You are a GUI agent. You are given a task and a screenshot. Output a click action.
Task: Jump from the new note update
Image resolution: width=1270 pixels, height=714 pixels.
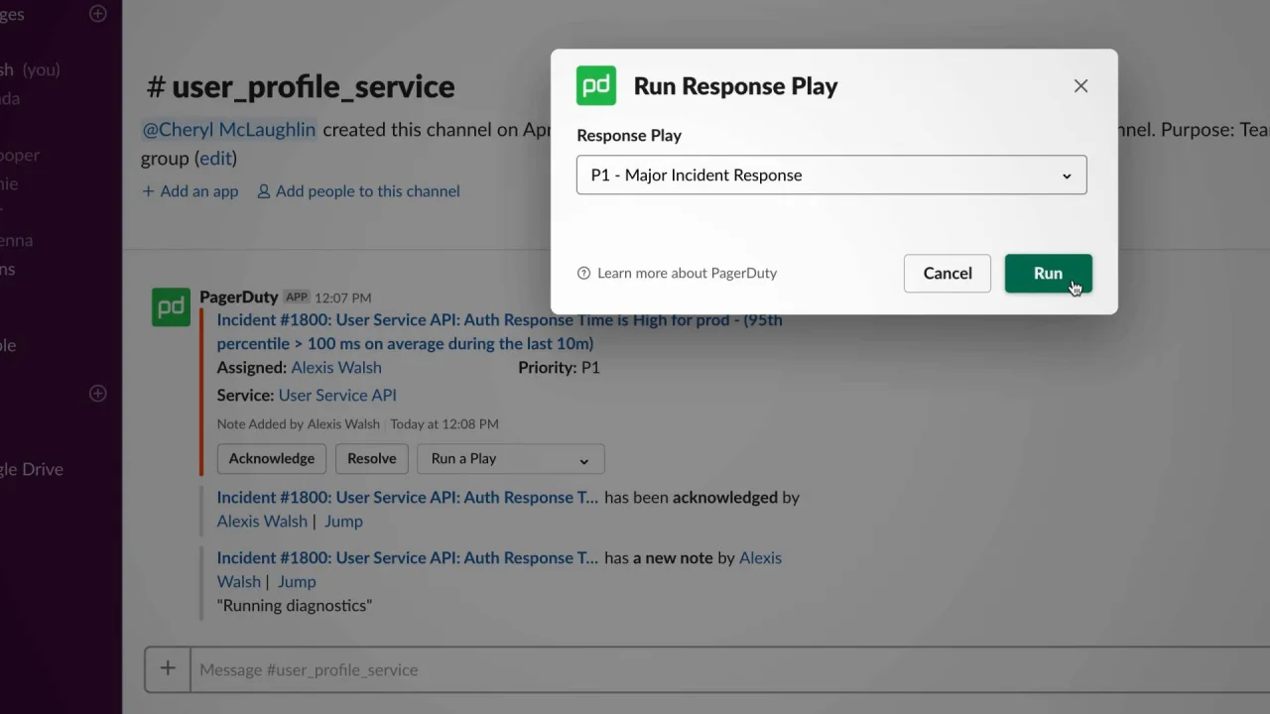297,581
